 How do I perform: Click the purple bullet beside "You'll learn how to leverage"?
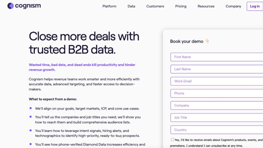coord(31,130)
